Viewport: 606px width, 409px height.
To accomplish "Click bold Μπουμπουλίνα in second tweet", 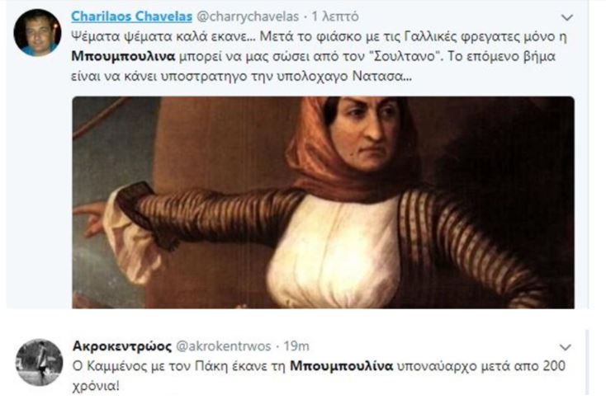I will [x=341, y=366].
